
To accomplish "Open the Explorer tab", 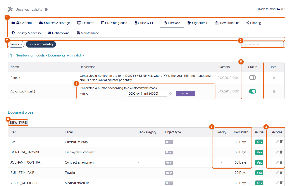I will click(x=86, y=23).
